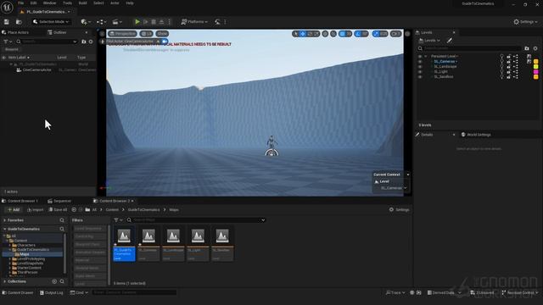Image resolution: width=543 pixels, height=305 pixels.
Task: Open the Edit menu
Action: point(33,3)
